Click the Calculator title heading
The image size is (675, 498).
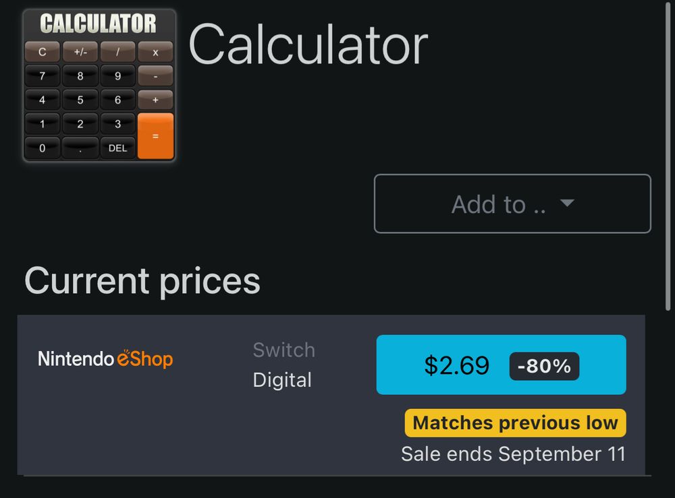pyautogui.click(x=308, y=45)
